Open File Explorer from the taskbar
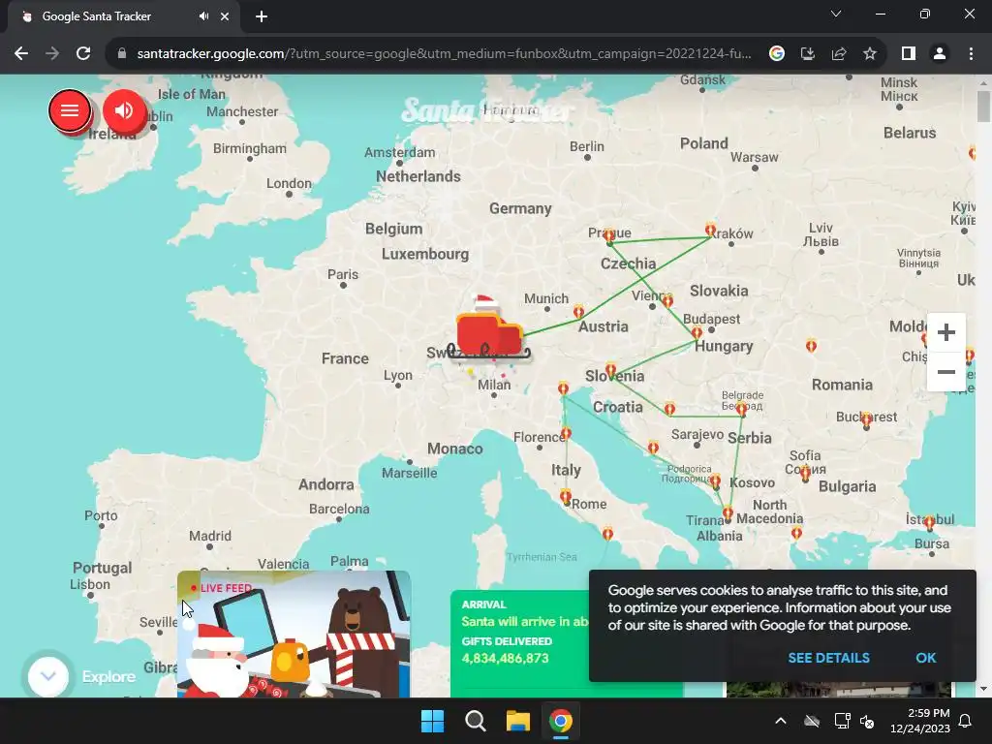This screenshot has width=992, height=744. (517, 721)
